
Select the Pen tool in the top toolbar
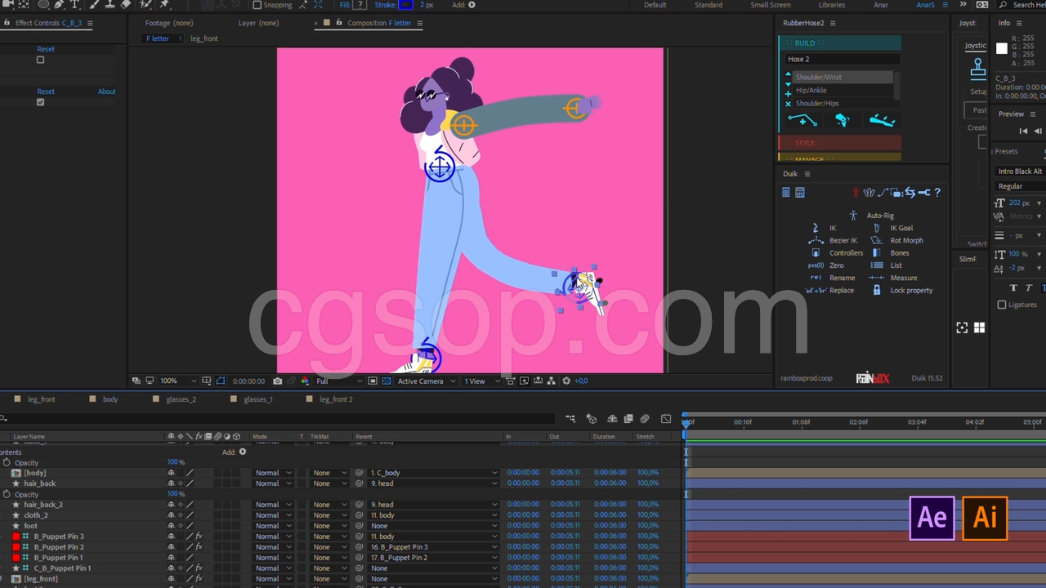[60, 4]
